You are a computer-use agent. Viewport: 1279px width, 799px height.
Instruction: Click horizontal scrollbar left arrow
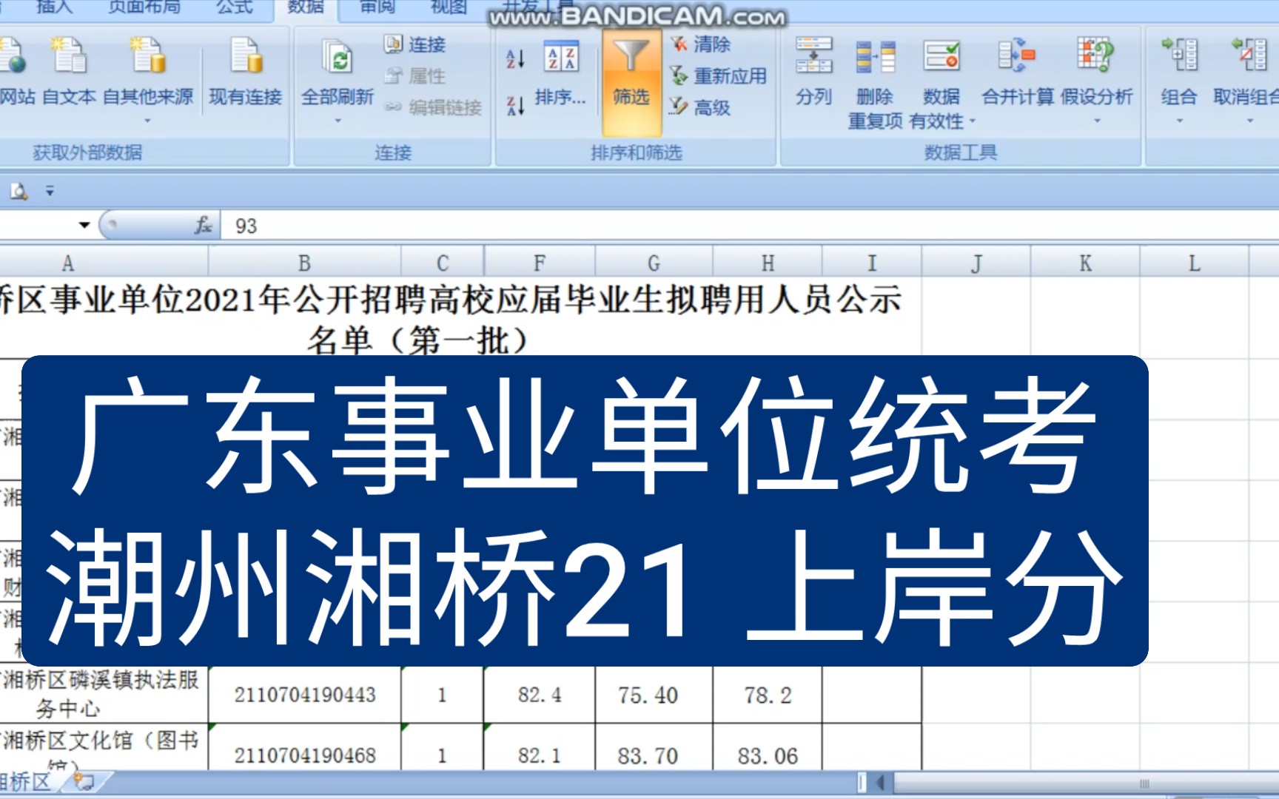click(880, 782)
